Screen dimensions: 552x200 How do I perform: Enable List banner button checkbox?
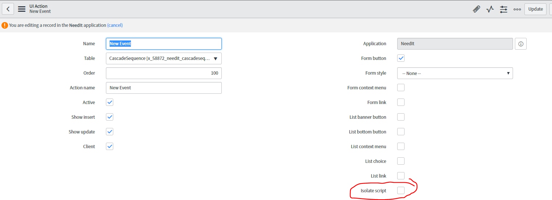[x=401, y=117]
